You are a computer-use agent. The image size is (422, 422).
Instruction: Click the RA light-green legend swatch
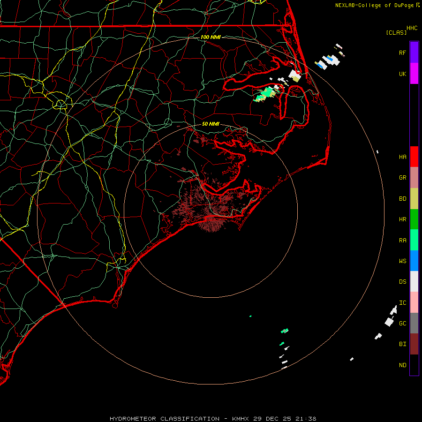414,240
